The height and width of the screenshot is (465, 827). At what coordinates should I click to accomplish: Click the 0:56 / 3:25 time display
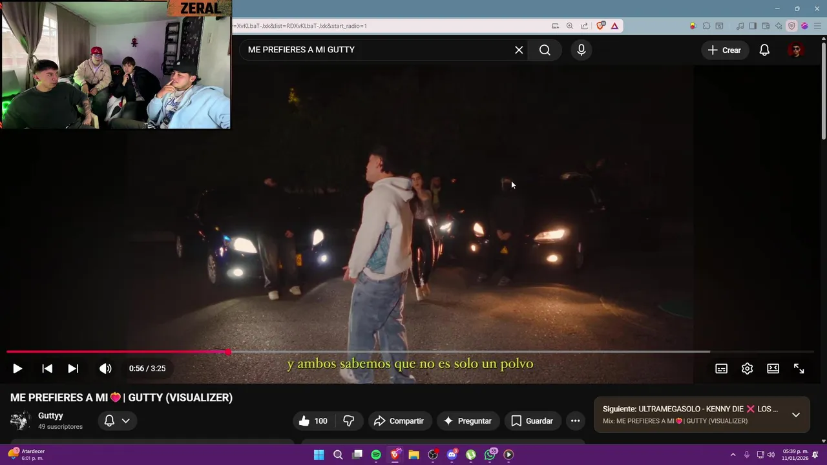point(147,368)
